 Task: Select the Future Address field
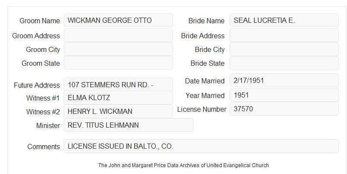click(118, 85)
